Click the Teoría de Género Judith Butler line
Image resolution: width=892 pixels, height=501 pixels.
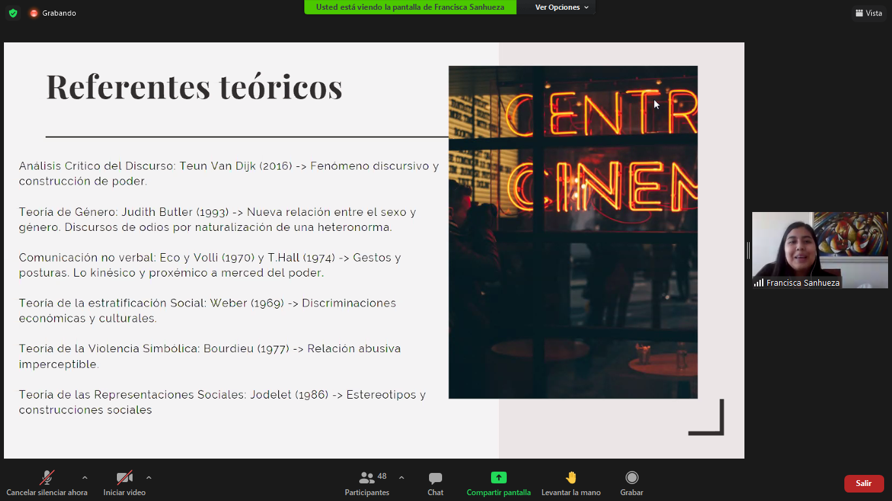coord(217,220)
